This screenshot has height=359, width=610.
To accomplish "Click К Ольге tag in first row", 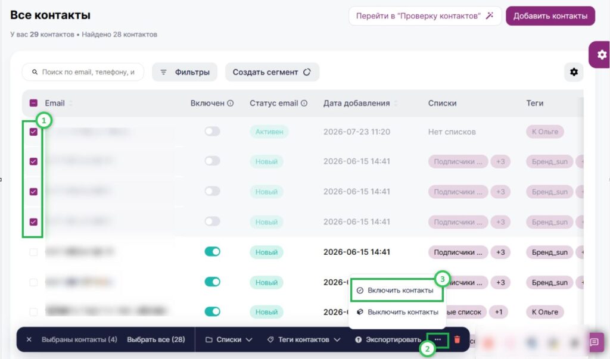I will (544, 132).
